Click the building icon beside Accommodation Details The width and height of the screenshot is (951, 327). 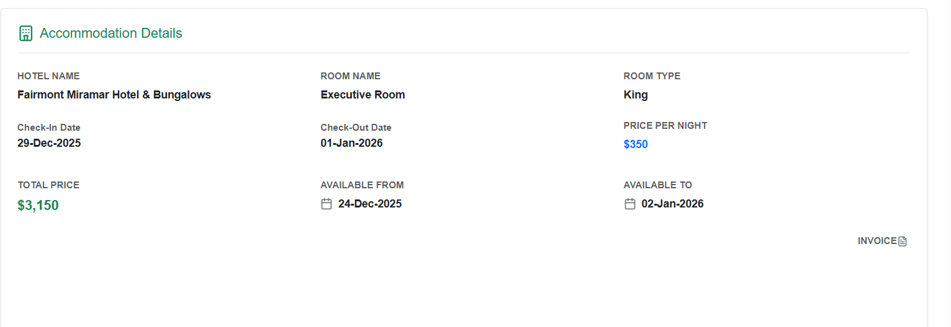coord(25,33)
